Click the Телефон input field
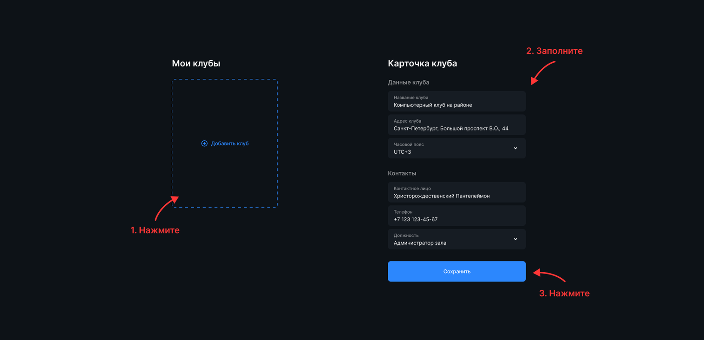 point(456,216)
